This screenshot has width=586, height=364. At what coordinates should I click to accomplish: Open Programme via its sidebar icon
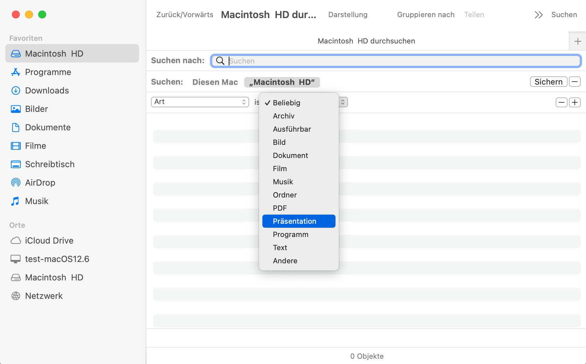15,72
